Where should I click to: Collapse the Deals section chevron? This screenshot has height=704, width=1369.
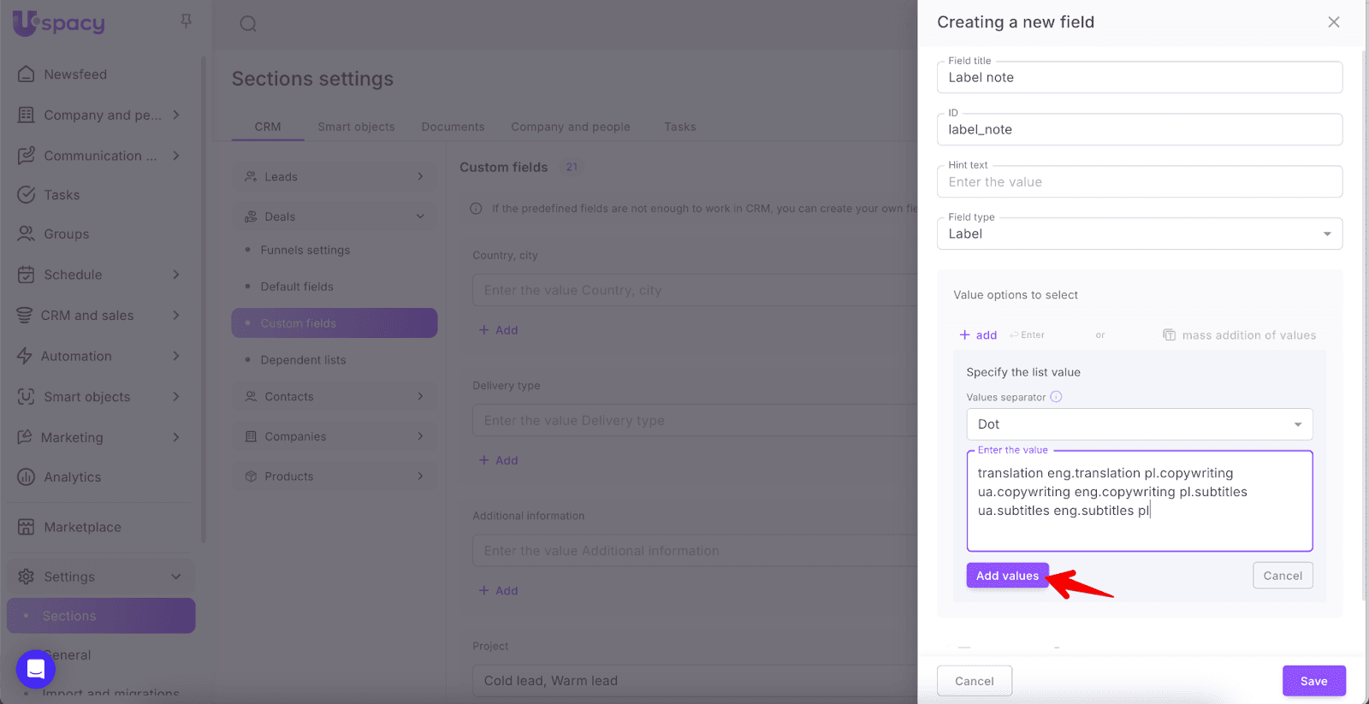coord(420,217)
